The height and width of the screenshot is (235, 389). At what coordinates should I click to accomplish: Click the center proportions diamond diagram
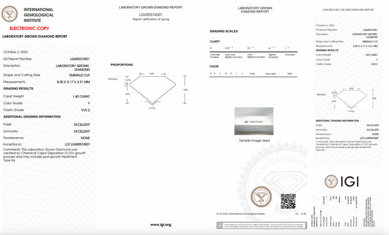[x=152, y=90]
